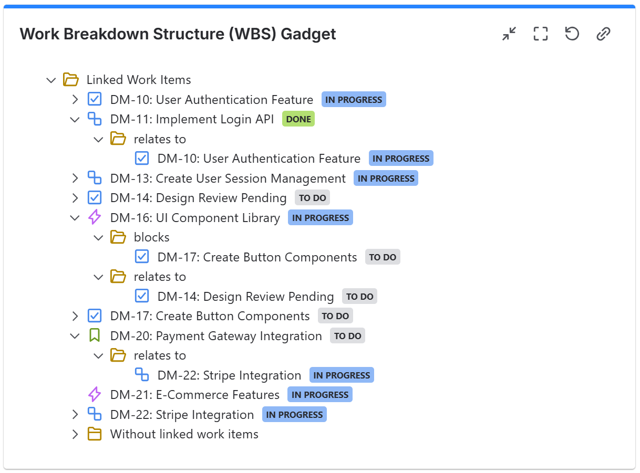Screen dimensions: 640x473
Task: Toggle the checkbox icon on DM-10 User Authentication Feature
Action: [x=95, y=99]
